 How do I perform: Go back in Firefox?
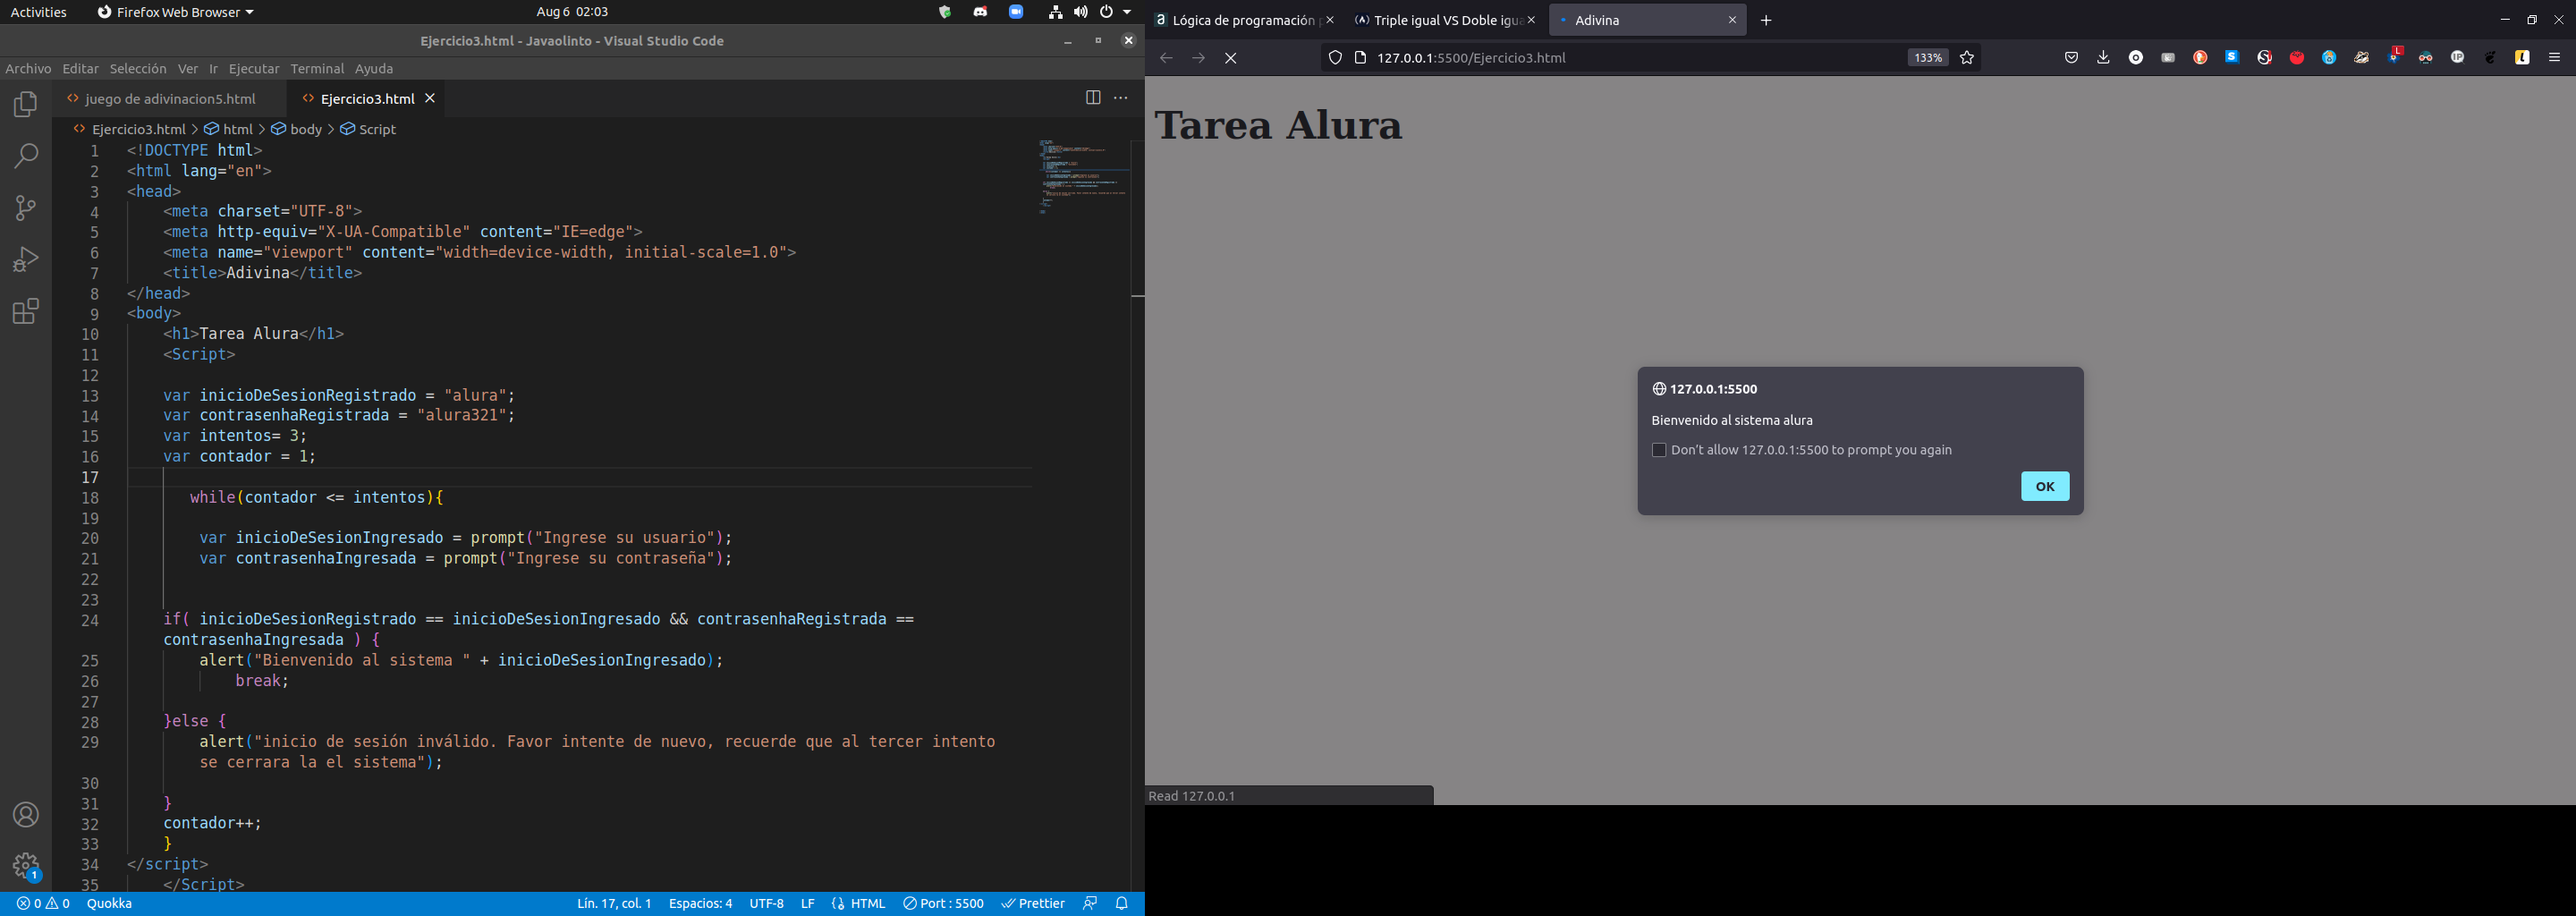point(1166,58)
